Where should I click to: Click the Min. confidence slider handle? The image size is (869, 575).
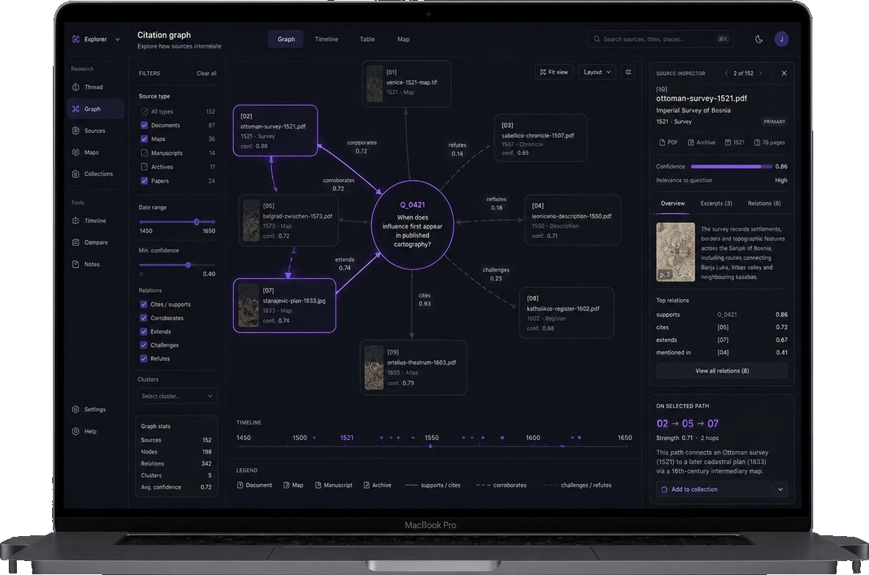pos(189,265)
